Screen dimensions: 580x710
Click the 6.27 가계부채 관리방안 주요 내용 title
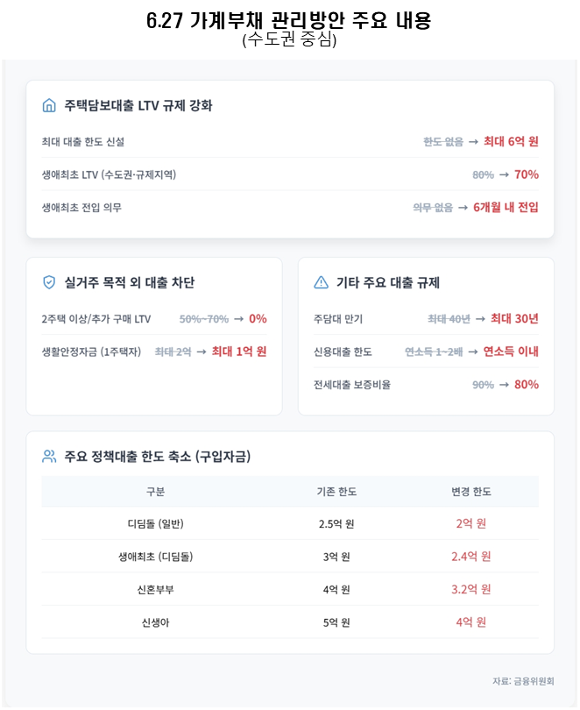(x=289, y=20)
